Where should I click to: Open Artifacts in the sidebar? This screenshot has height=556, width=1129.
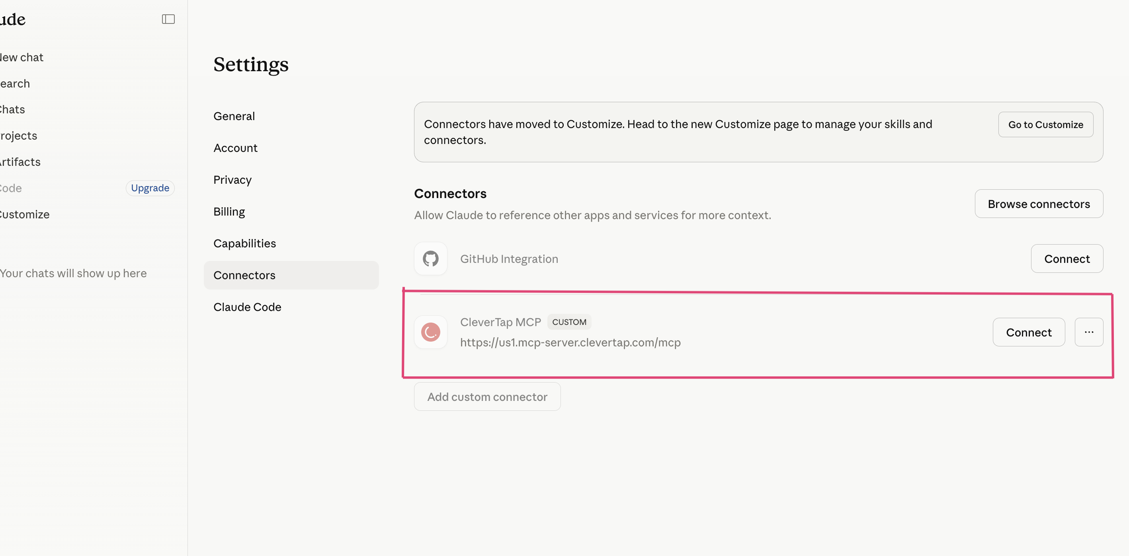(20, 162)
